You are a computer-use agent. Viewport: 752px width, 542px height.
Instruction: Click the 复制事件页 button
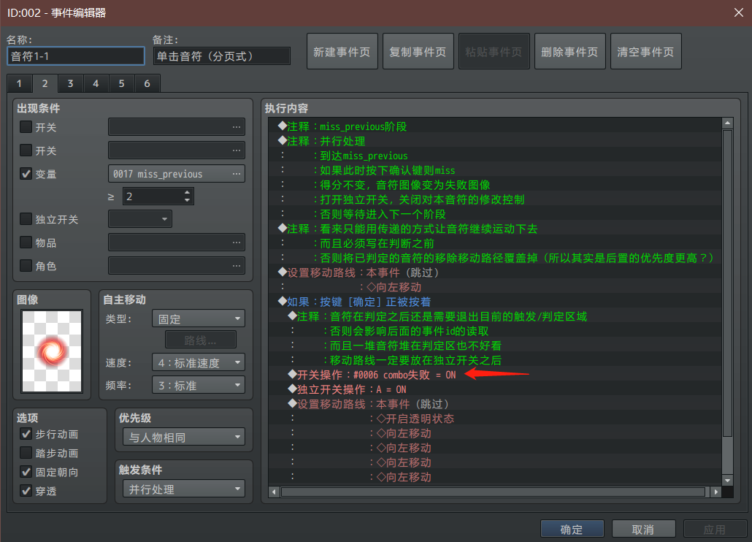click(x=418, y=51)
